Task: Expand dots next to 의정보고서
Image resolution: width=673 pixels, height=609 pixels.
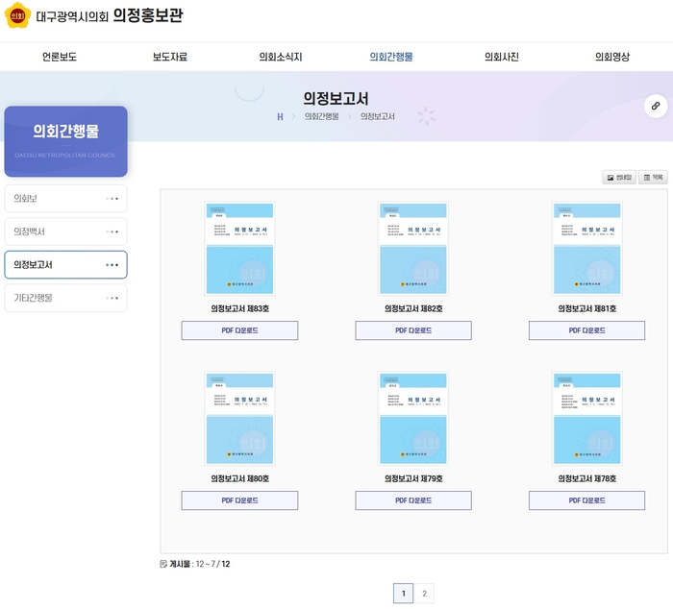Action: click(112, 264)
